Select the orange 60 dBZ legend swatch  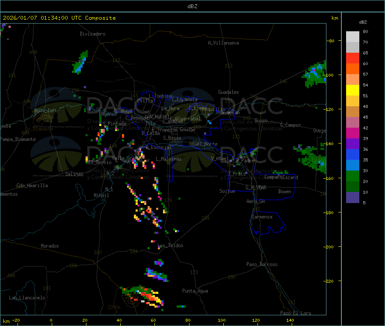click(x=352, y=69)
